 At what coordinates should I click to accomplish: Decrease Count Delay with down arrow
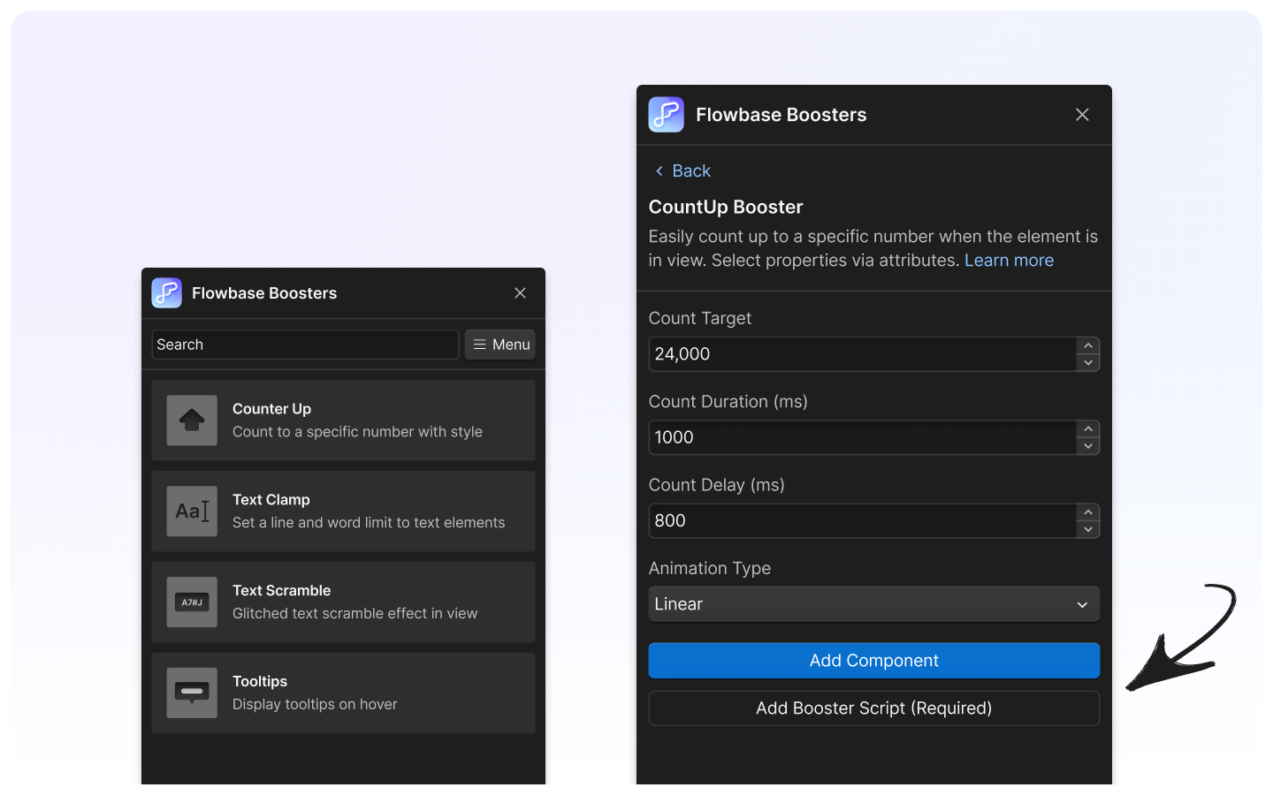tap(1088, 530)
